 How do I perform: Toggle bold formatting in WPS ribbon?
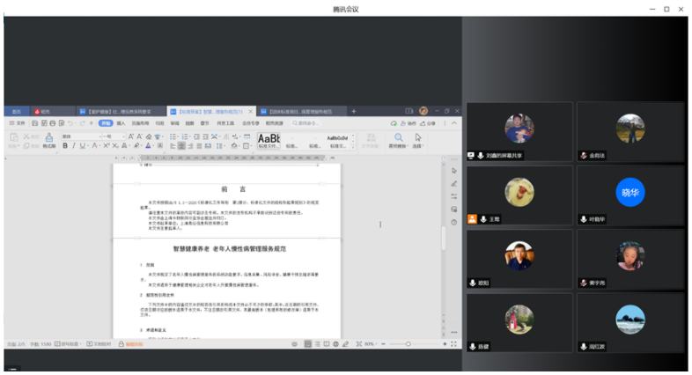[65, 146]
